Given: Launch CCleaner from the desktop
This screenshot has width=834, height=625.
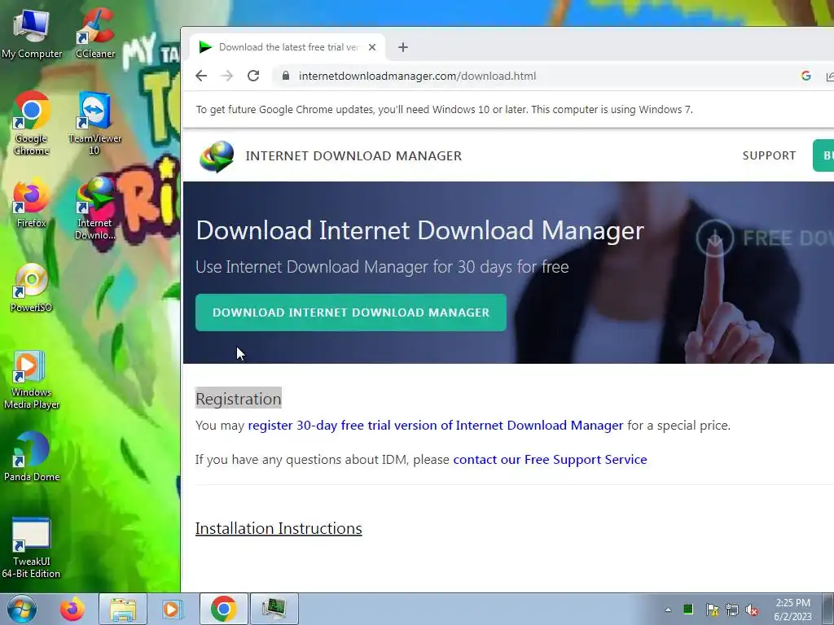Looking at the screenshot, I should (x=95, y=33).
